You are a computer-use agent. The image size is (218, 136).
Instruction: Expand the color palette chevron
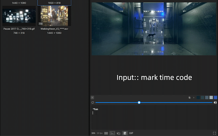point(194,97)
